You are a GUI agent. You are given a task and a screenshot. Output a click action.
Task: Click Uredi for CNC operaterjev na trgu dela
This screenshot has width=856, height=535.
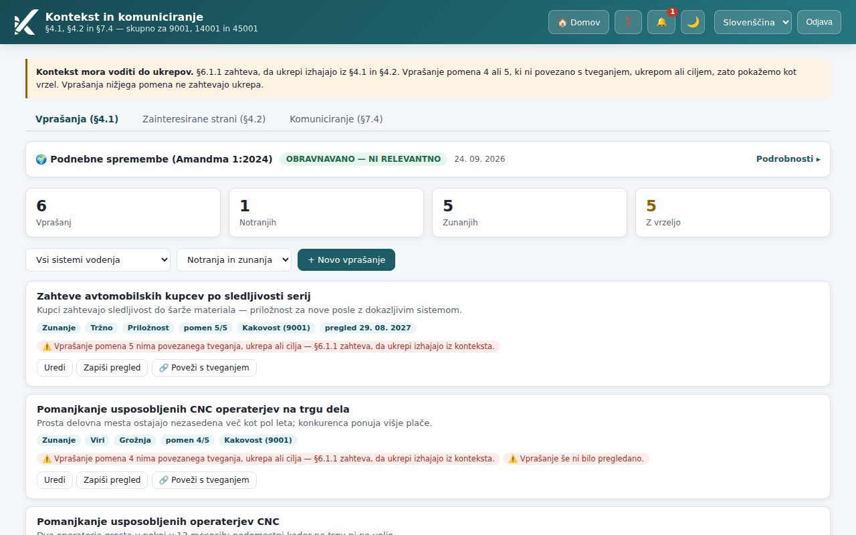pyautogui.click(x=55, y=480)
